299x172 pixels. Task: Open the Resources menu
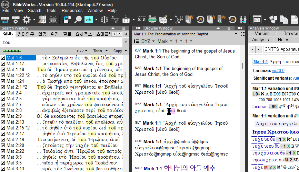pyautogui.click(x=72, y=11)
